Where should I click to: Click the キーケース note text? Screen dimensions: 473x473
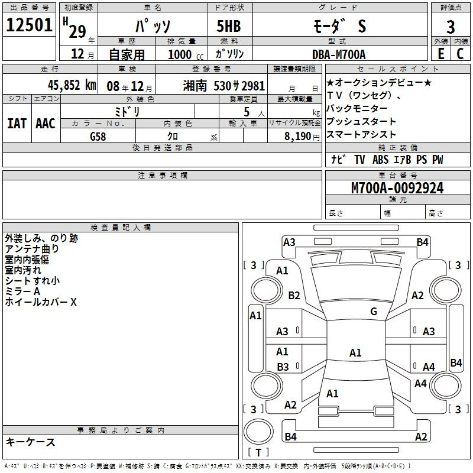[x=31, y=442]
